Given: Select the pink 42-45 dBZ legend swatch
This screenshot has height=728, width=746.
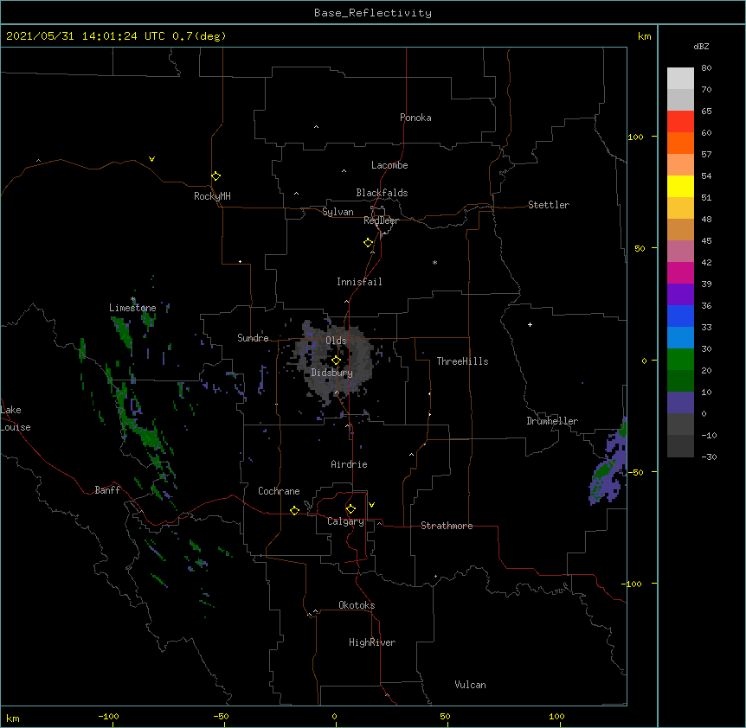Looking at the screenshot, I should (680, 252).
